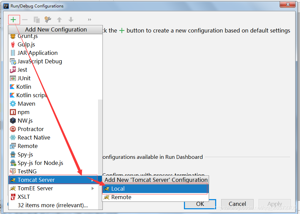Expand the TomEE Server submenu arrow
This screenshot has height=214, width=300.
pyautogui.click(x=93, y=188)
